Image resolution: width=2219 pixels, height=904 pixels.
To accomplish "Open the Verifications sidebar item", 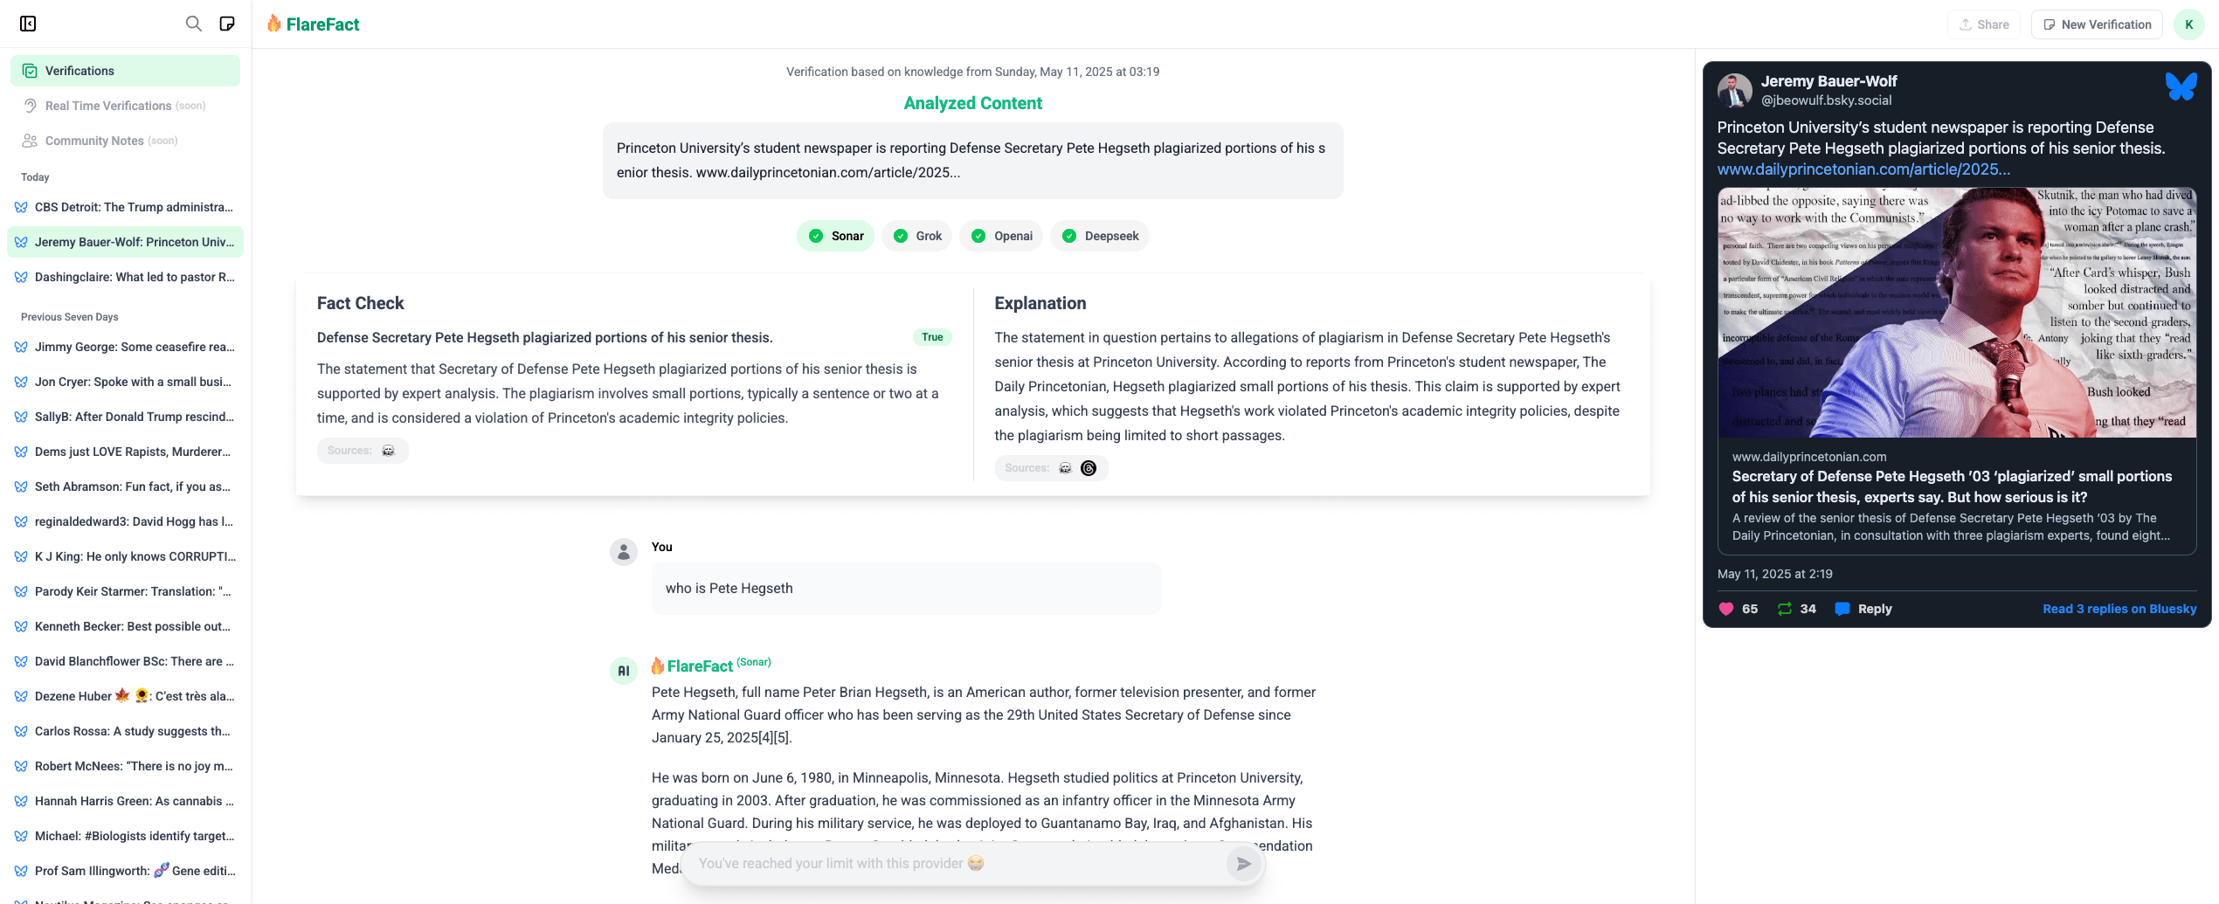I will point(125,71).
